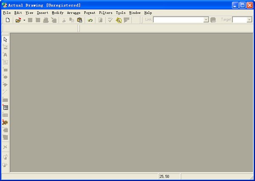Choose the insert ellipse tool

(x=5, y=77)
